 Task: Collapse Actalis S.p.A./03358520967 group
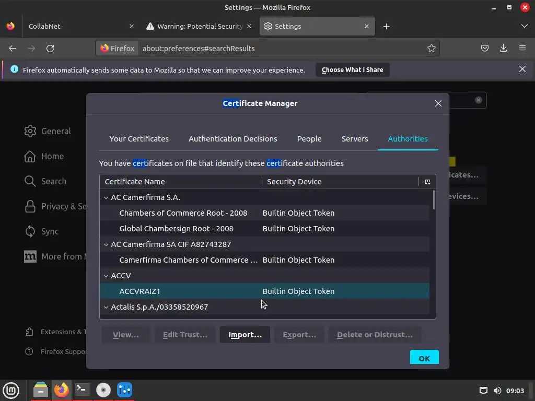point(106,307)
